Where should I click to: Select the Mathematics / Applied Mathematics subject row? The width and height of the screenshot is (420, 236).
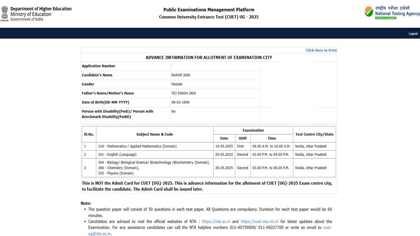click(x=137, y=146)
